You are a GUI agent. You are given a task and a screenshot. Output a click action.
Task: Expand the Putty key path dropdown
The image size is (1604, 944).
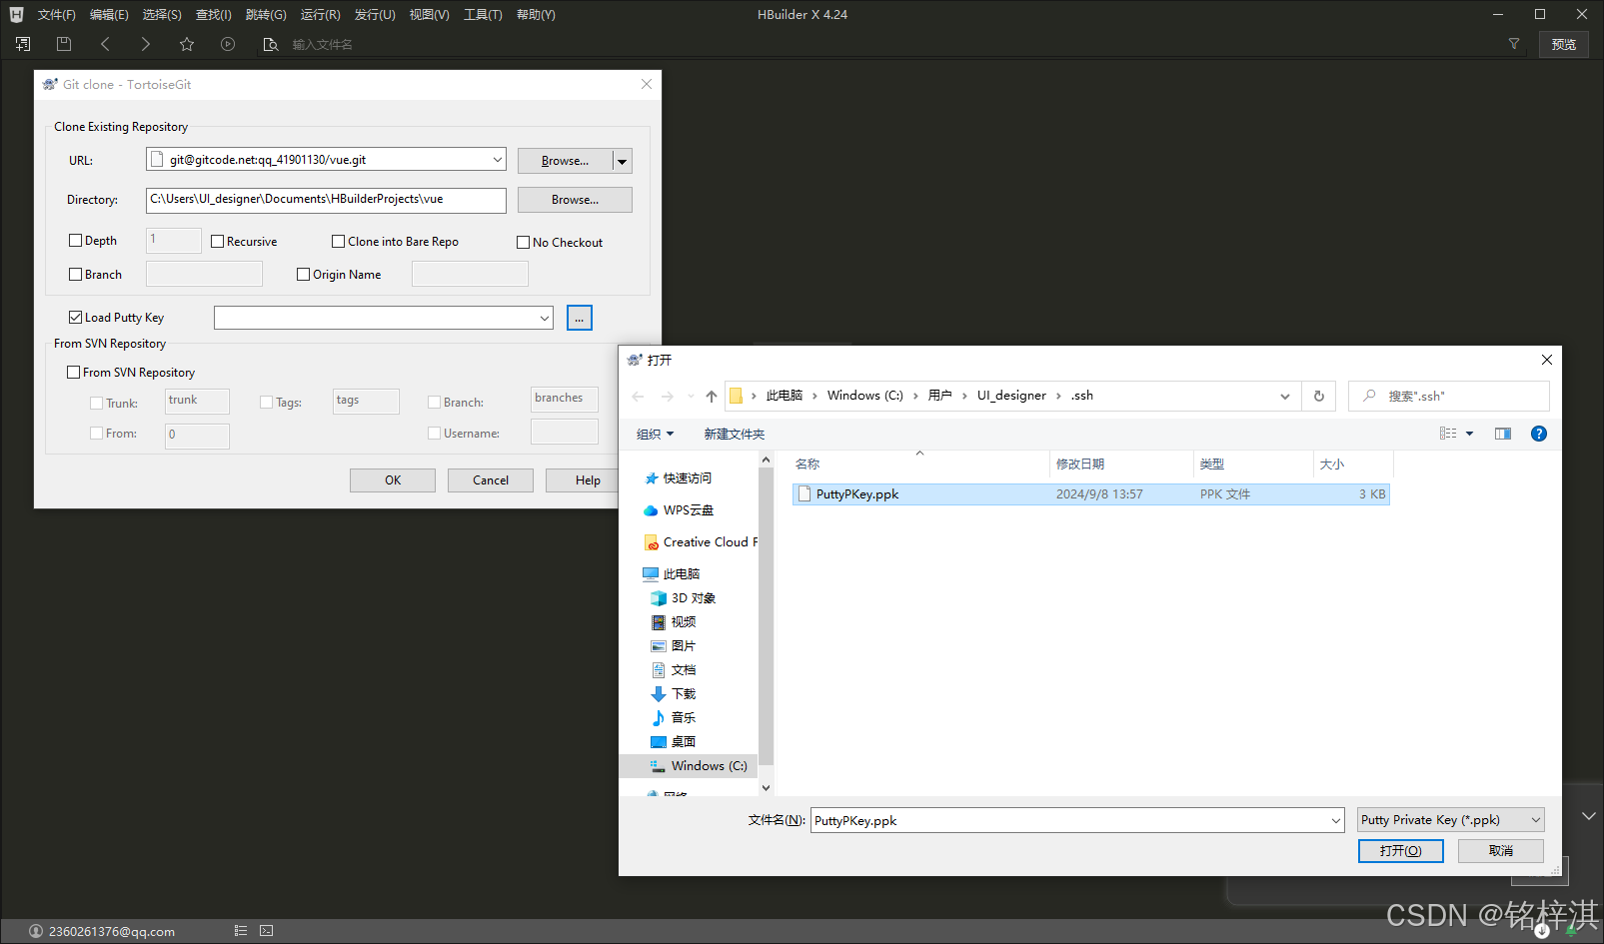click(544, 318)
